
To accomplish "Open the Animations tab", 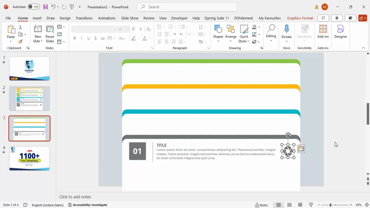I will pyautogui.click(x=107, y=18).
